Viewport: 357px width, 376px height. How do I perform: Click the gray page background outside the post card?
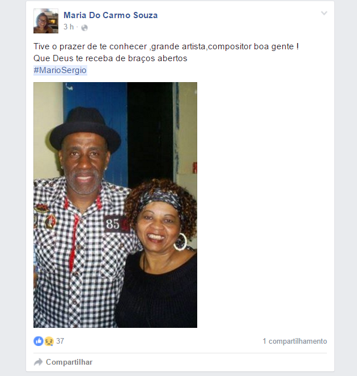coord(12,188)
